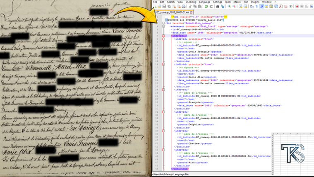Collapse the fold marker at line 16
Screen dimensions: 314x177
coord(163,65)
